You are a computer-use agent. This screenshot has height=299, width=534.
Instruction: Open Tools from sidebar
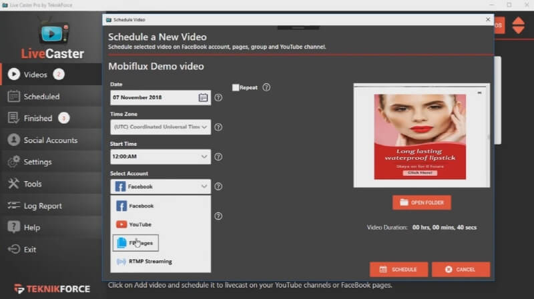pyautogui.click(x=51, y=184)
